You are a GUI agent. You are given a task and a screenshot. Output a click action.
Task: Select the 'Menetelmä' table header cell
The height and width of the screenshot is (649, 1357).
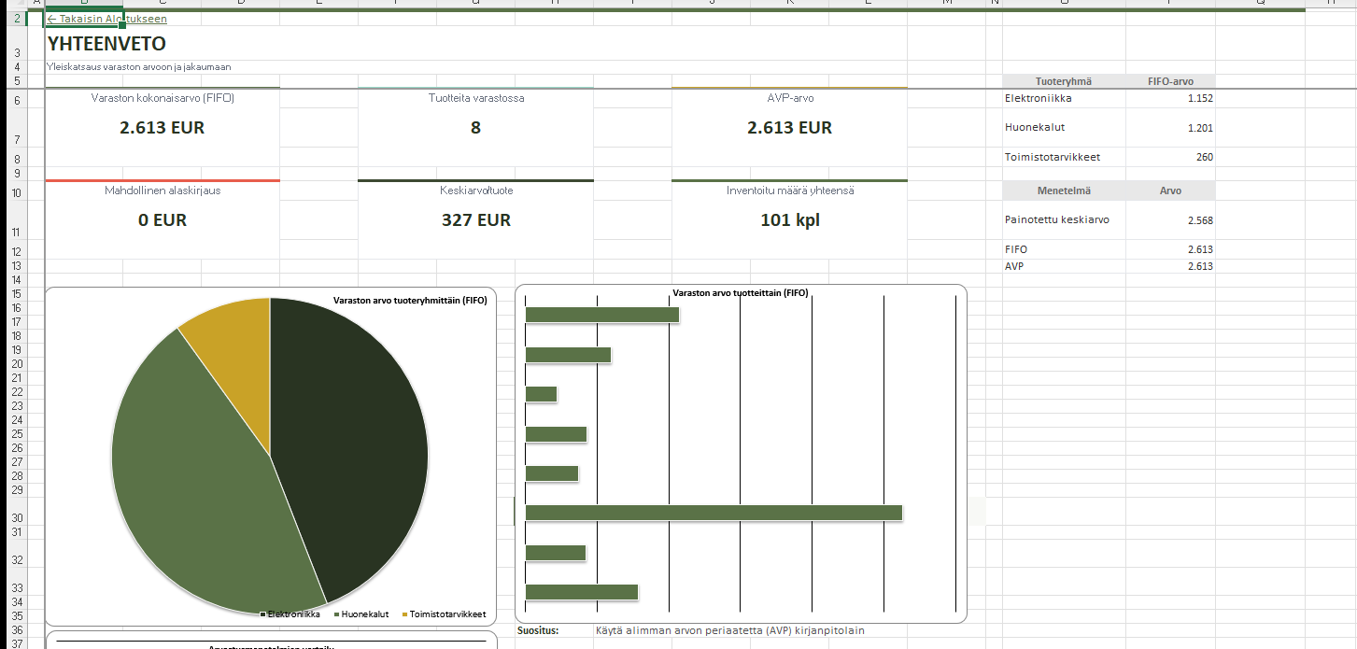1063,190
